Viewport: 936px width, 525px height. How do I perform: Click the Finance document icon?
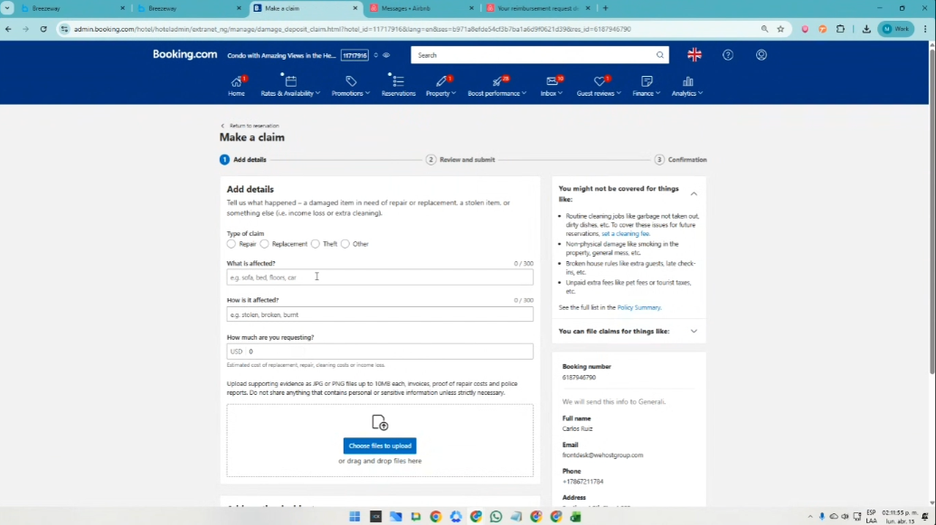[x=647, y=81]
